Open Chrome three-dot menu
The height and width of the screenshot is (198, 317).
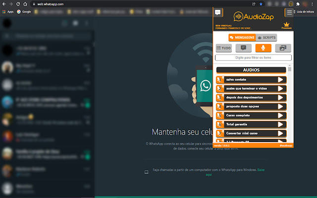click(313, 4)
